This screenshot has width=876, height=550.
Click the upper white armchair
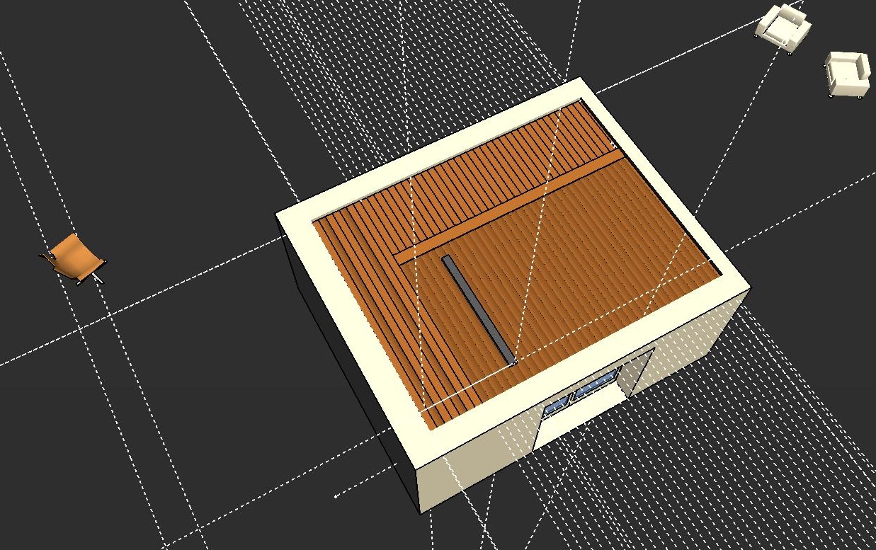(782, 28)
